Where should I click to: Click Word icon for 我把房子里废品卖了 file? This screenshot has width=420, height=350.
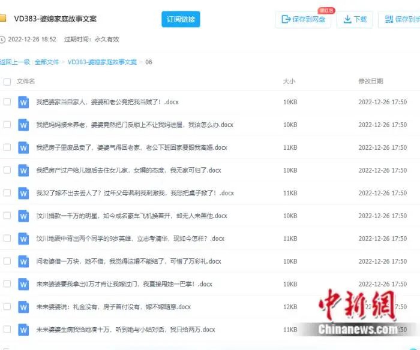pyautogui.click(x=23, y=147)
